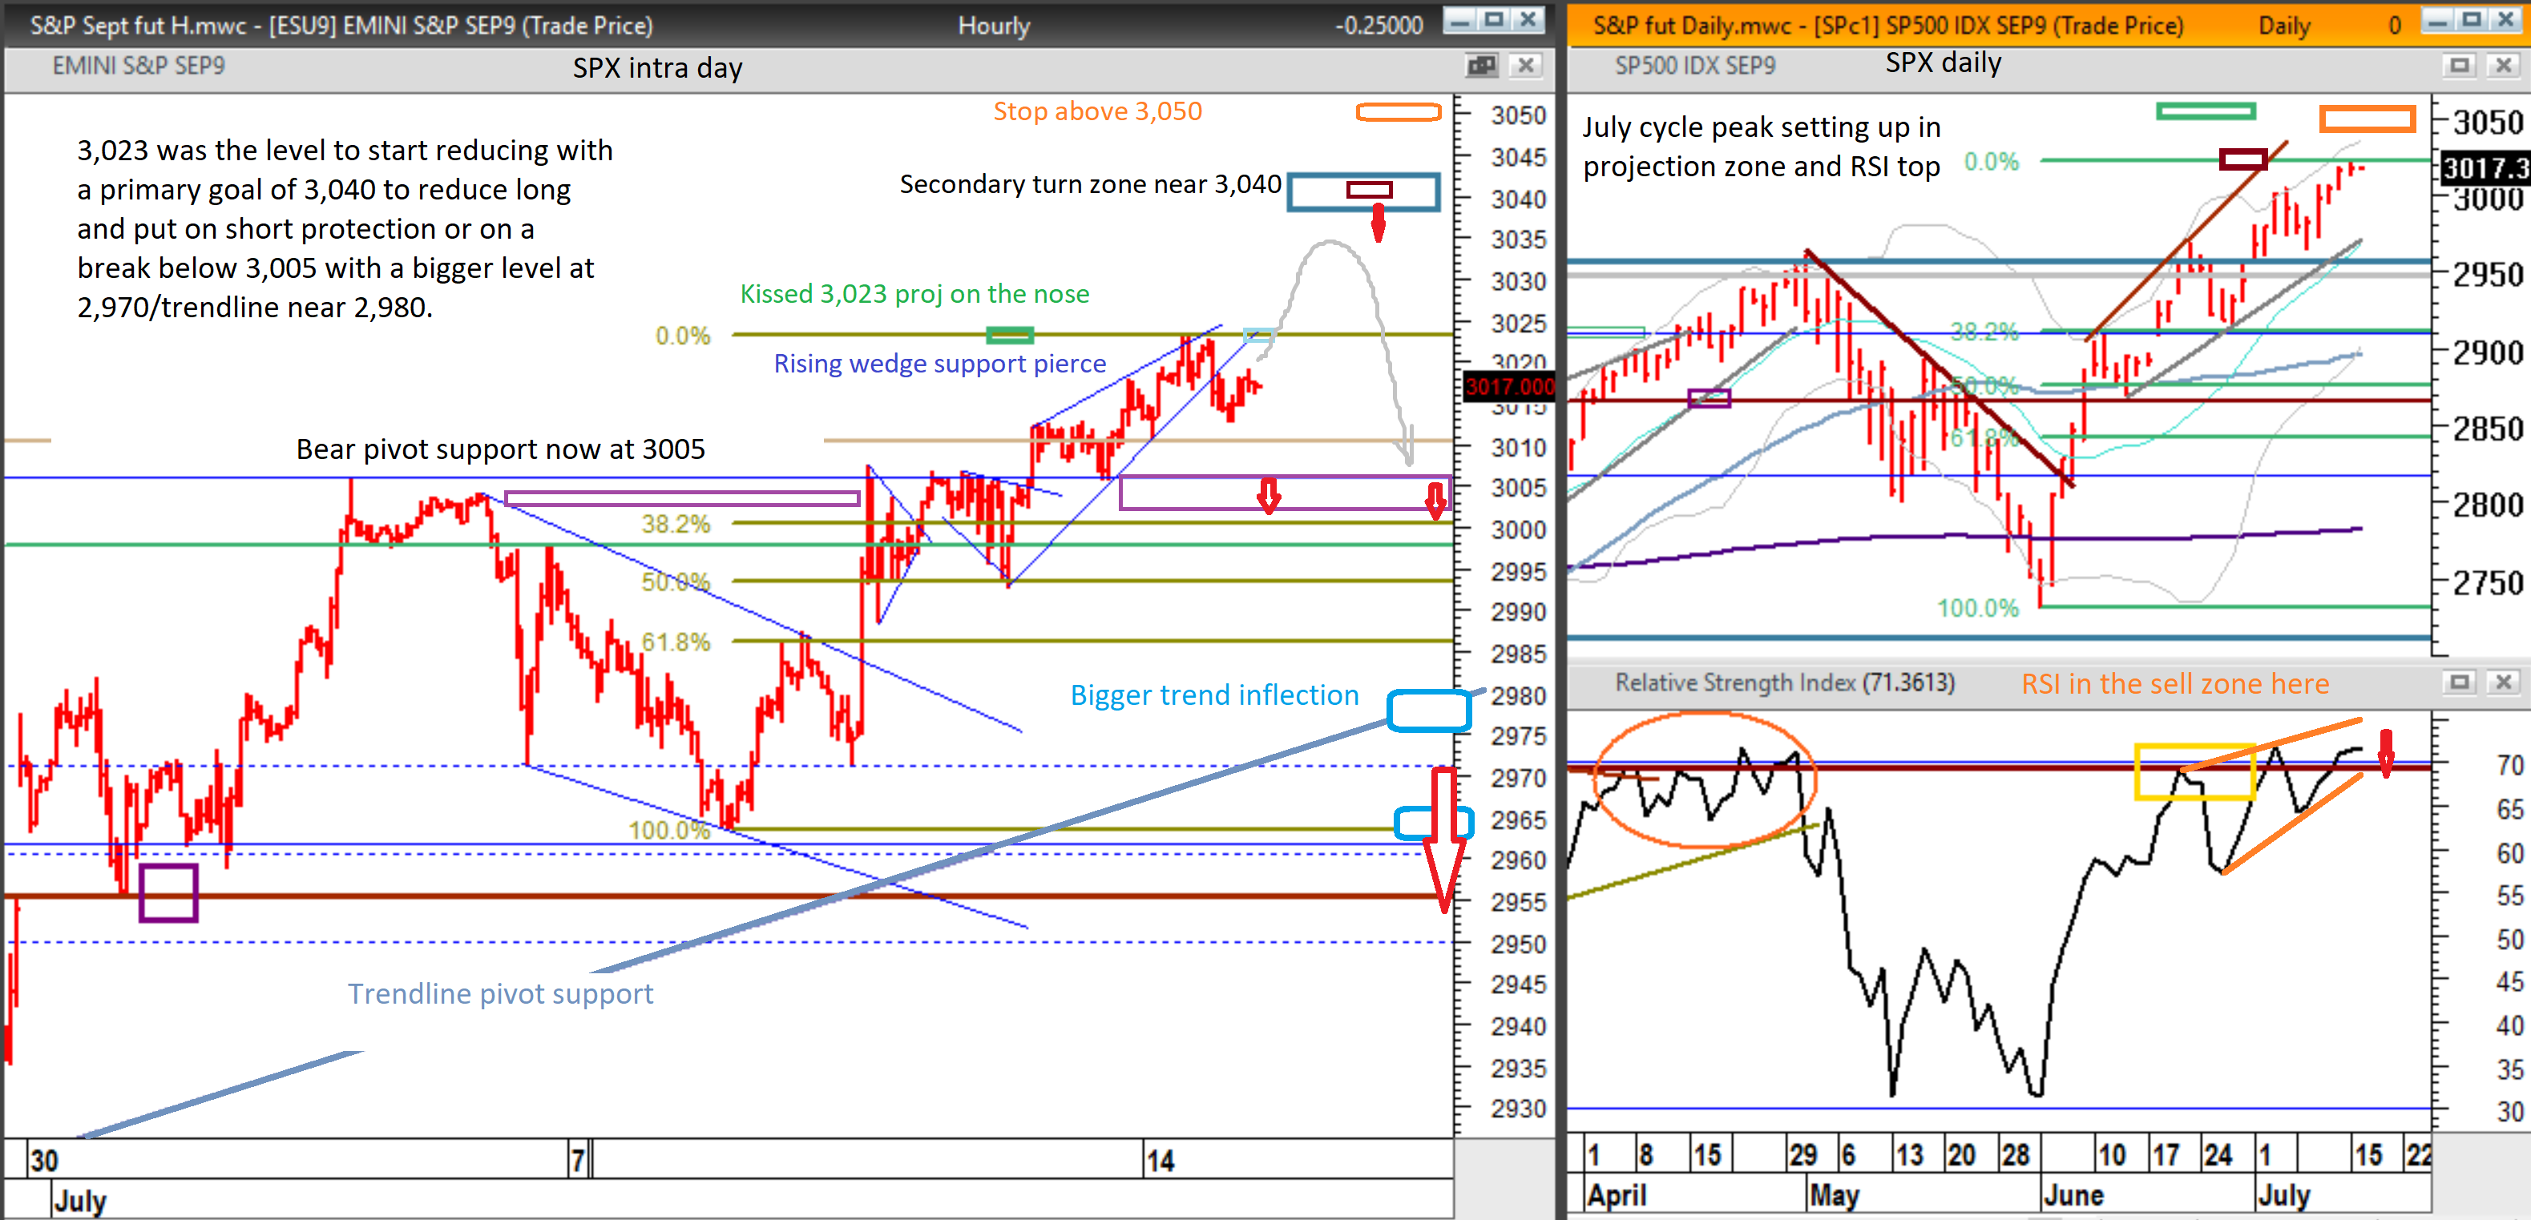Click the 3017.000 current price tag
Screen dimensions: 2531x1220
1509,386
